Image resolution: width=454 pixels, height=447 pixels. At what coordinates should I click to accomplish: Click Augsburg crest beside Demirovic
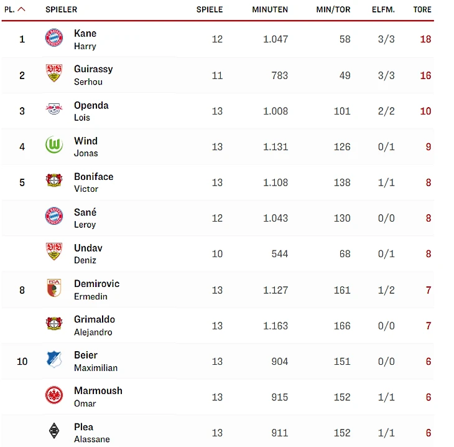54,289
